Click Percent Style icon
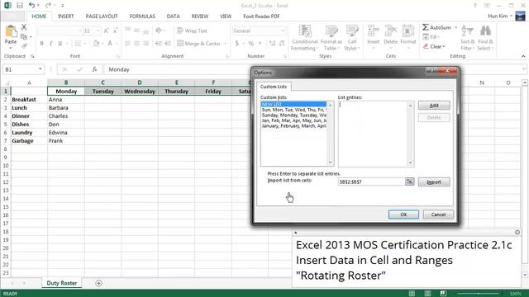The image size is (529, 297). tap(250, 44)
